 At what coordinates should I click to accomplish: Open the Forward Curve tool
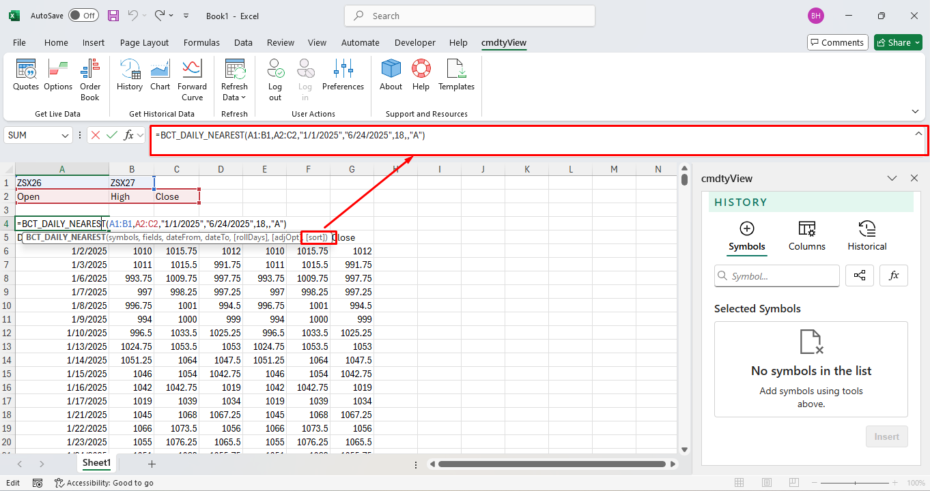pyautogui.click(x=192, y=80)
